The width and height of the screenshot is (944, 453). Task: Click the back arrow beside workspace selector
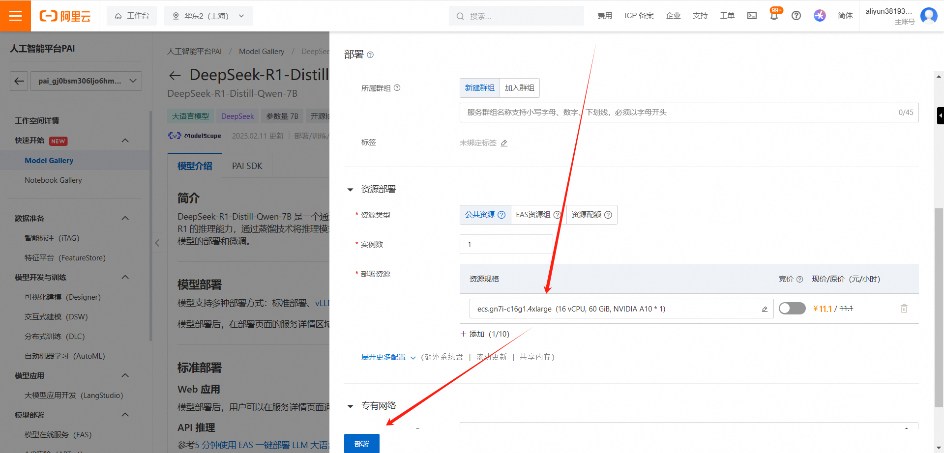pyautogui.click(x=19, y=81)
